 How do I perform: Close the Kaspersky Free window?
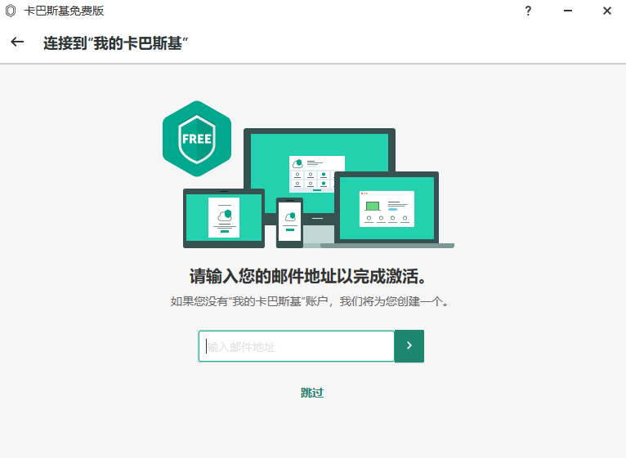[x=607, y=11]
